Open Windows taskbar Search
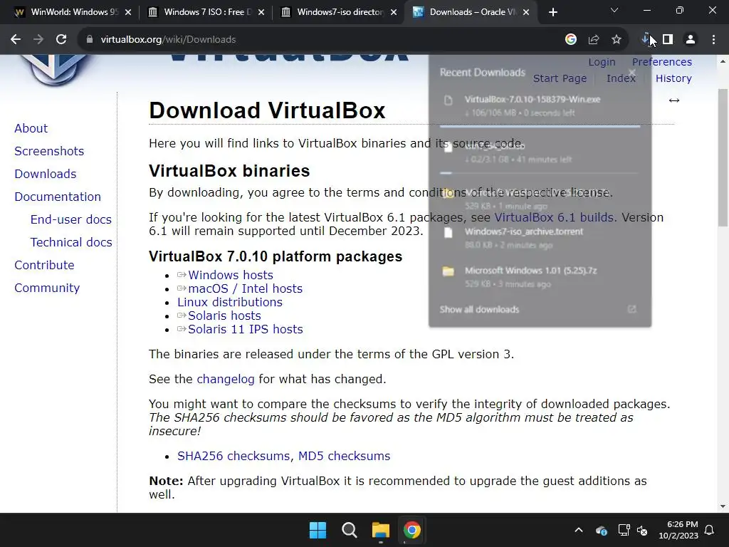The image size is (729, 547). click(349, 530)
